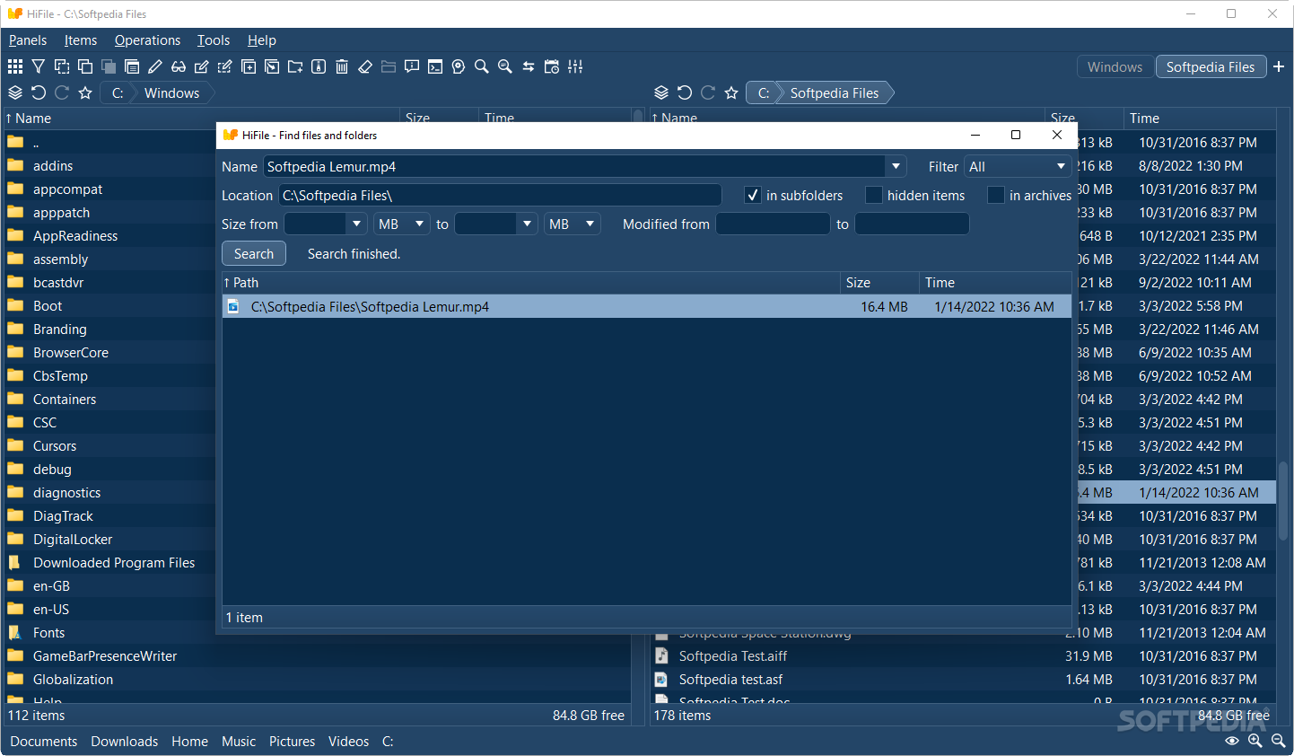The width and height of the screenshot is (1294, 756).
Task: Open the Size from value dropdown
Action: click(357, 224)
